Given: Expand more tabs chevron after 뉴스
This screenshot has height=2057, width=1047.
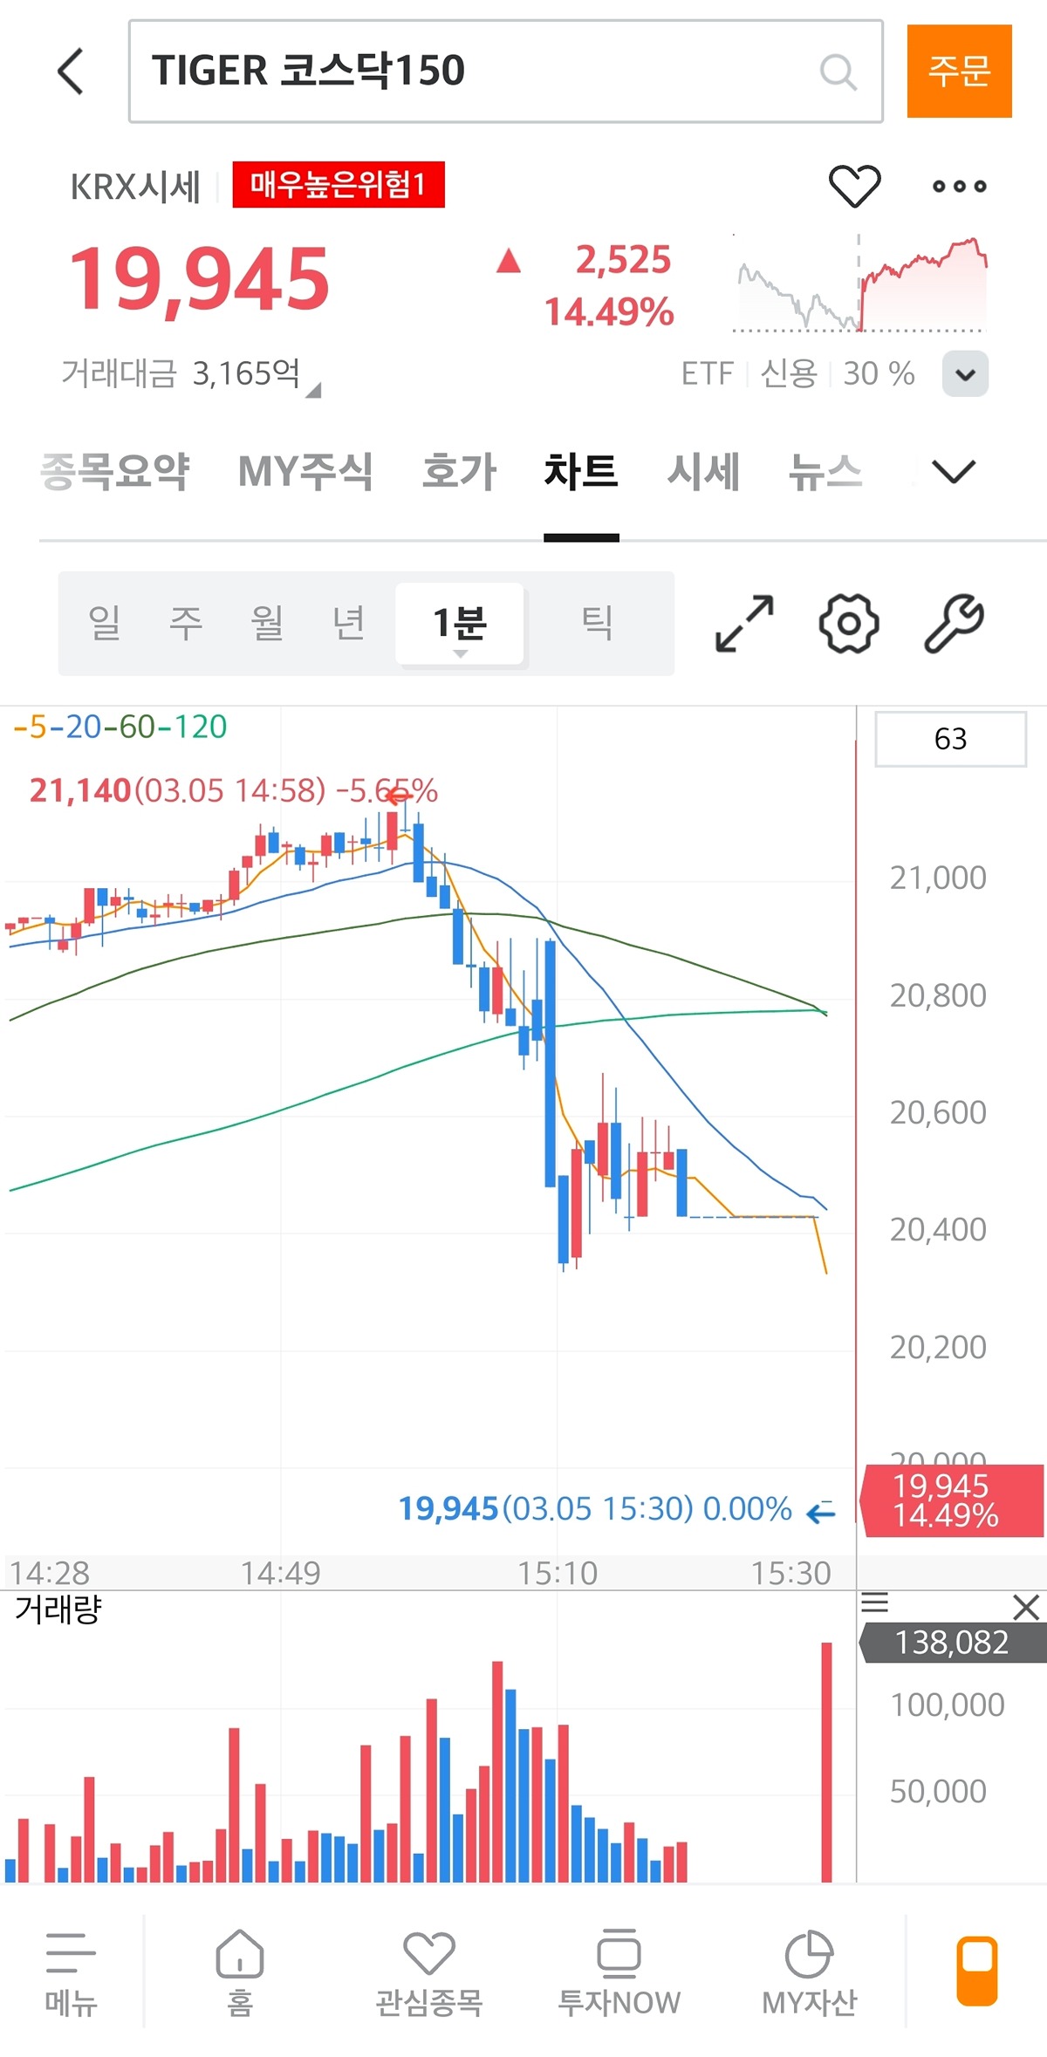Looking at the screenshot, I should point(953,472).
